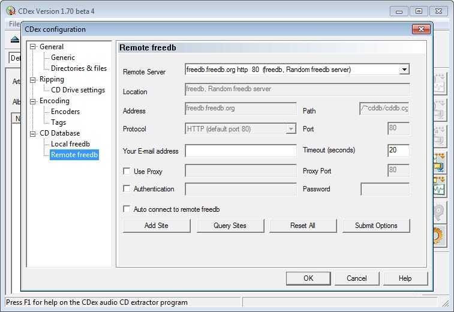This screenshot has height=312, width=454.
Task: Click the Location text field
Action: coord(297,89)
